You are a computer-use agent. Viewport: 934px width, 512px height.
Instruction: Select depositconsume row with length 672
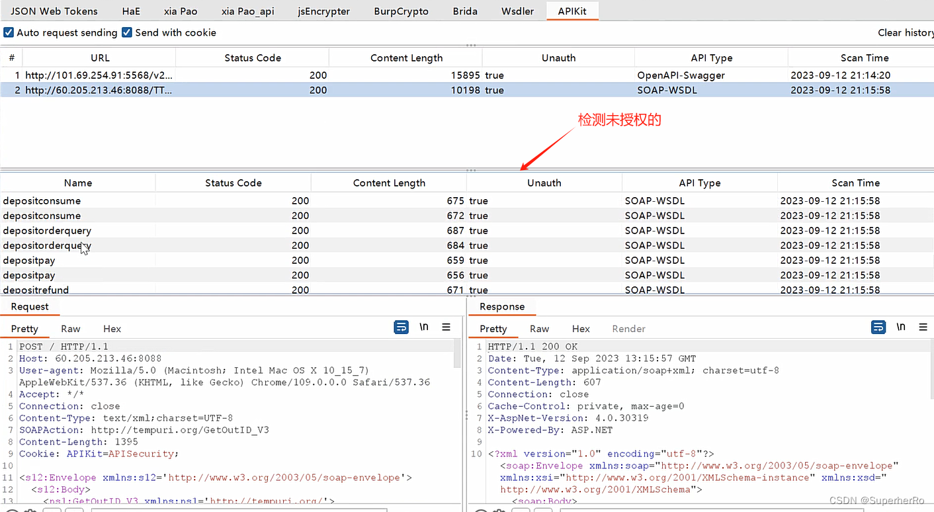coord(467,216)
